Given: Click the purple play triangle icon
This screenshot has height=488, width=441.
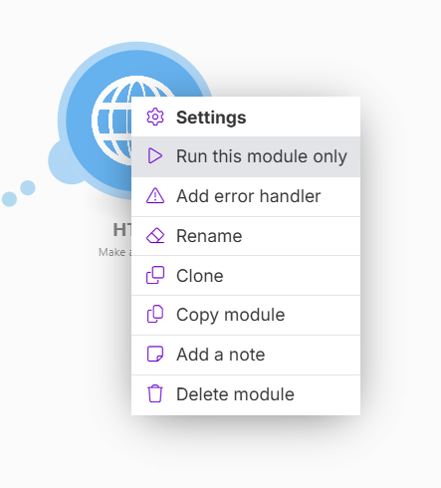Looking at the screenshot, I should 155,156.
